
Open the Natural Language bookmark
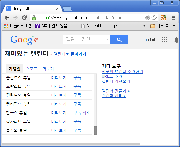pos(102,26)
